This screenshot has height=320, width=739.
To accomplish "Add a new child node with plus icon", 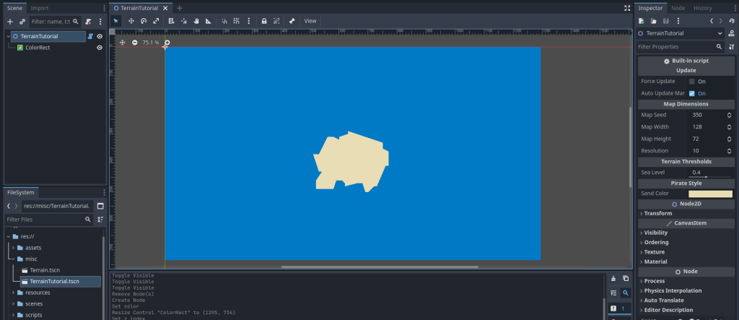I will [x=10, y=22].
